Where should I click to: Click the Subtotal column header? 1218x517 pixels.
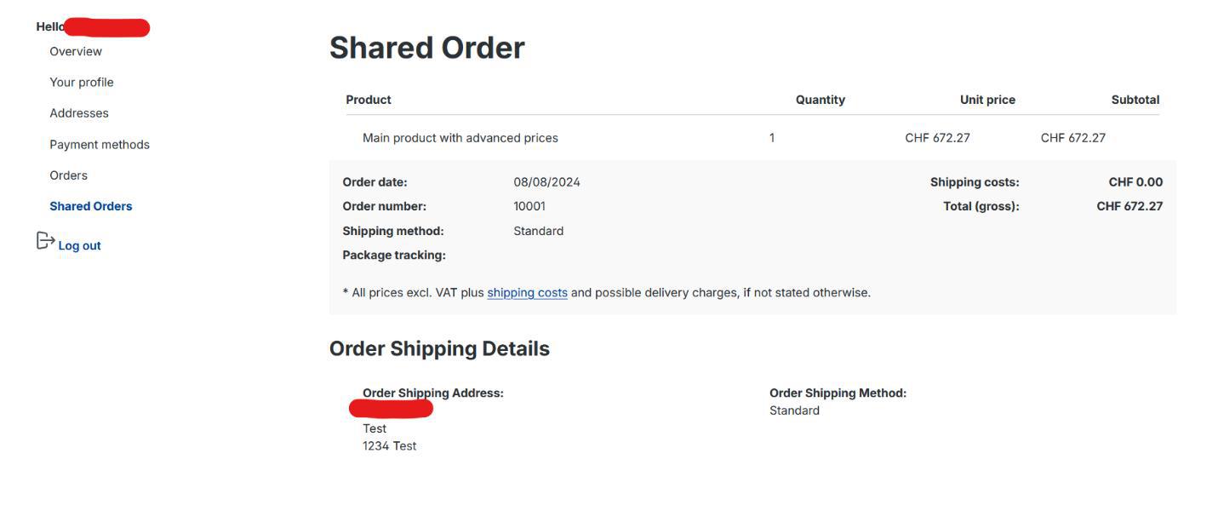pos(1135,100)
